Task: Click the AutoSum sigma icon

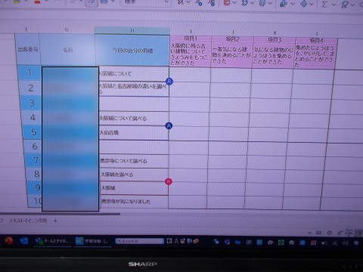Action: tap(325, 4)
